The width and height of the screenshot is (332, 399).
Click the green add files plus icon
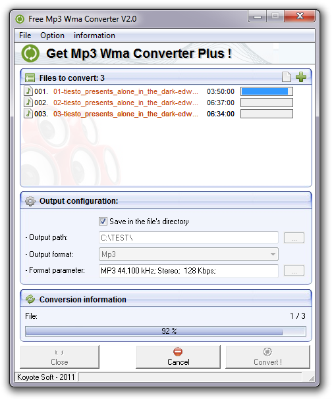click(301, 77)
